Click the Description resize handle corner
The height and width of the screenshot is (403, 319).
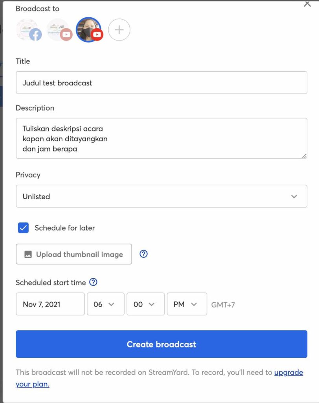pyautogui.click(x=304, y=156)
